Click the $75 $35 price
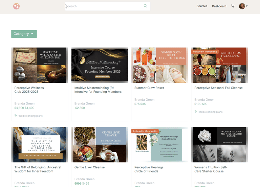 [140, 104]
